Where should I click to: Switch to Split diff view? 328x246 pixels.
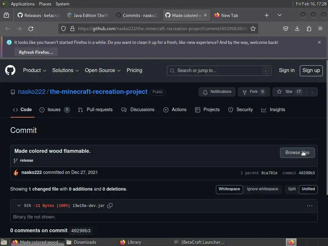(x=291, y=189)
